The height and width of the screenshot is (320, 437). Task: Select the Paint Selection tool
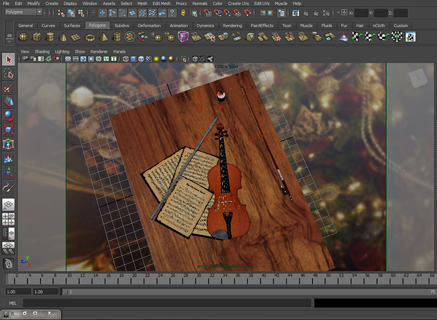coord(8,89)
